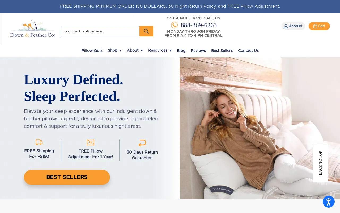Call the 888-369-6263 phone link
The image size is (340, 213).
pos(199,25)
